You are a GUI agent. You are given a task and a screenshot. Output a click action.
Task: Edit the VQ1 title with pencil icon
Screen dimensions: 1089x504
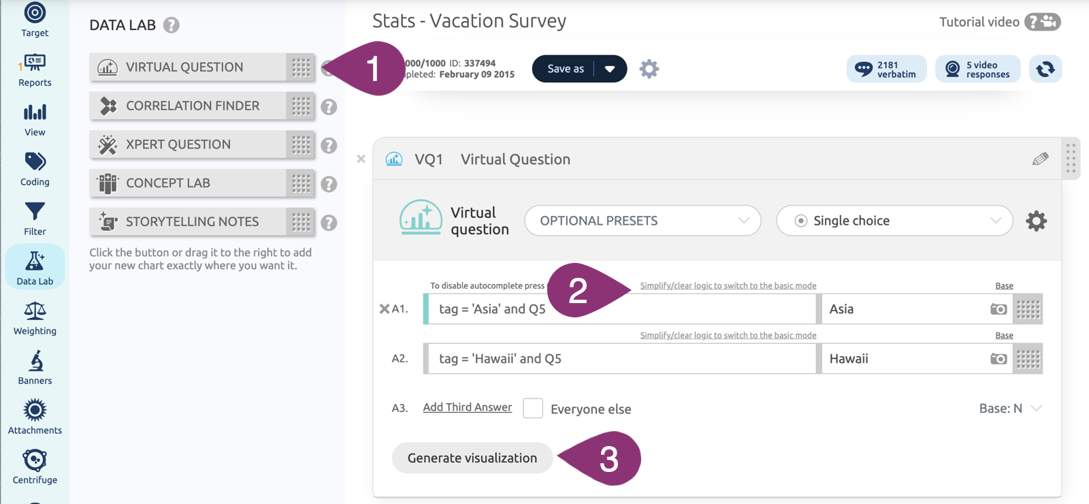point(1040,159)
